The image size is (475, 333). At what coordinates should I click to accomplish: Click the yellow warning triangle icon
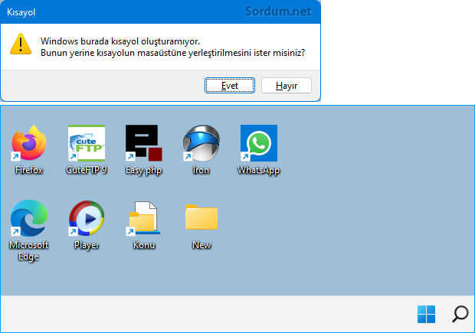[x=21, y=44]
